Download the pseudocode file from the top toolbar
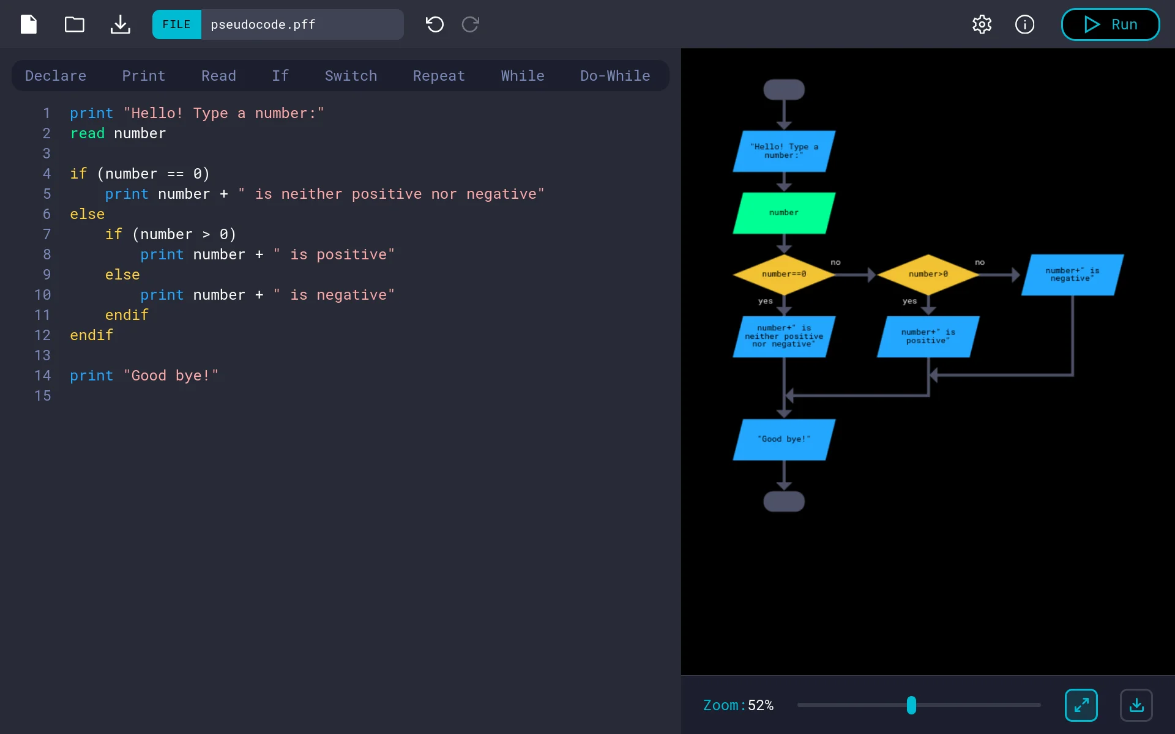 coord(121,24)
